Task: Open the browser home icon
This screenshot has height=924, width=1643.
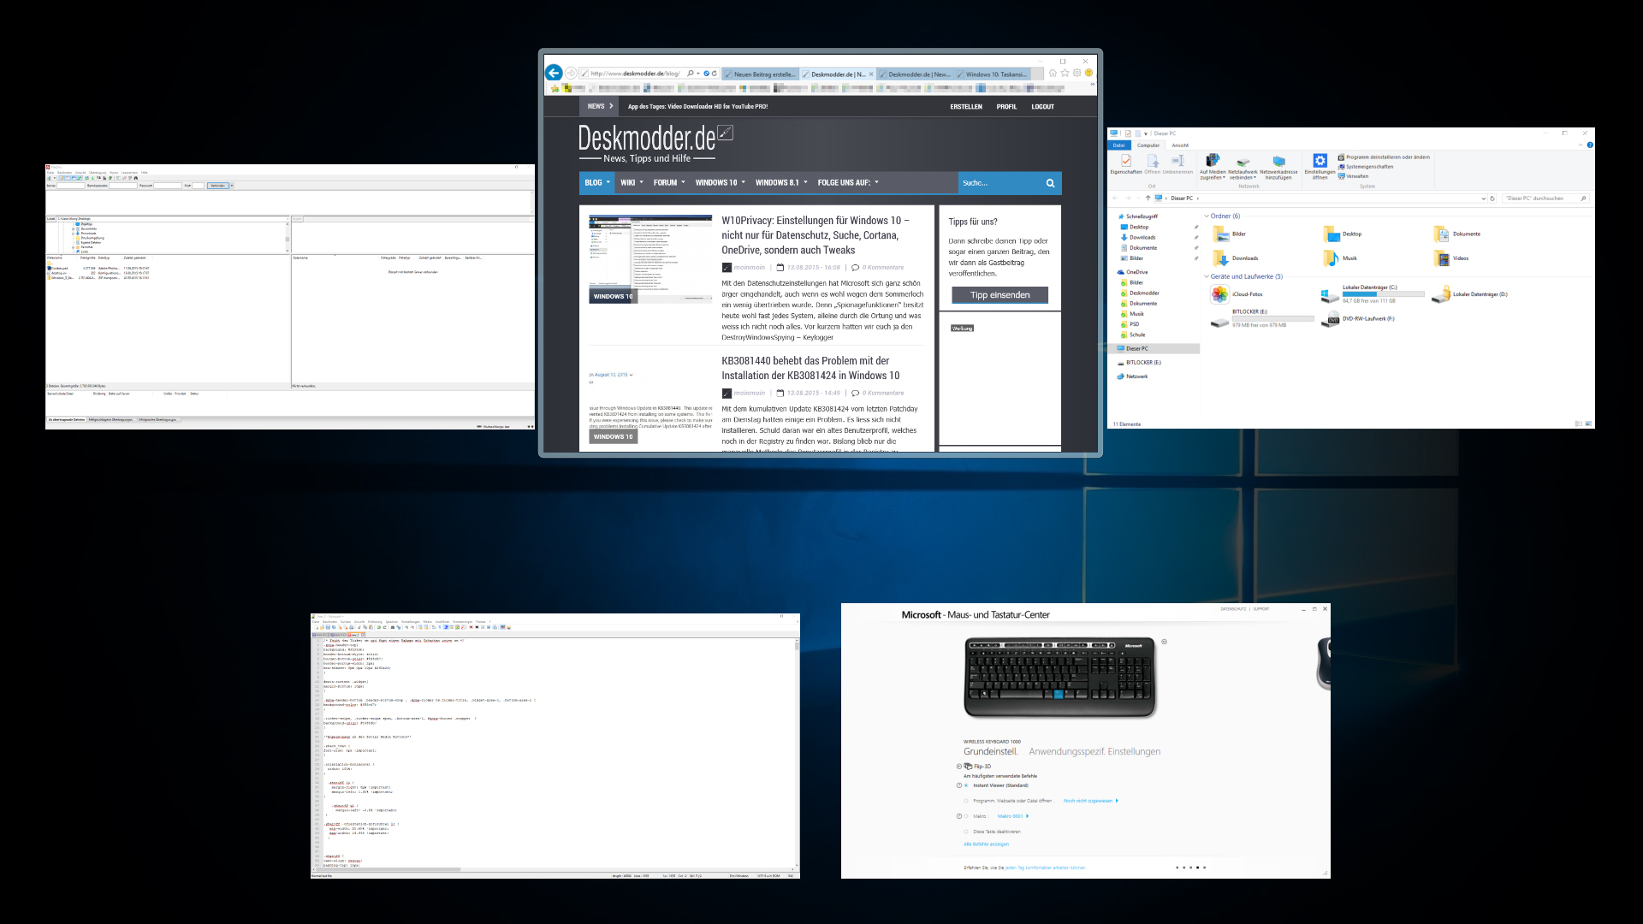Action: point(1053,74)
